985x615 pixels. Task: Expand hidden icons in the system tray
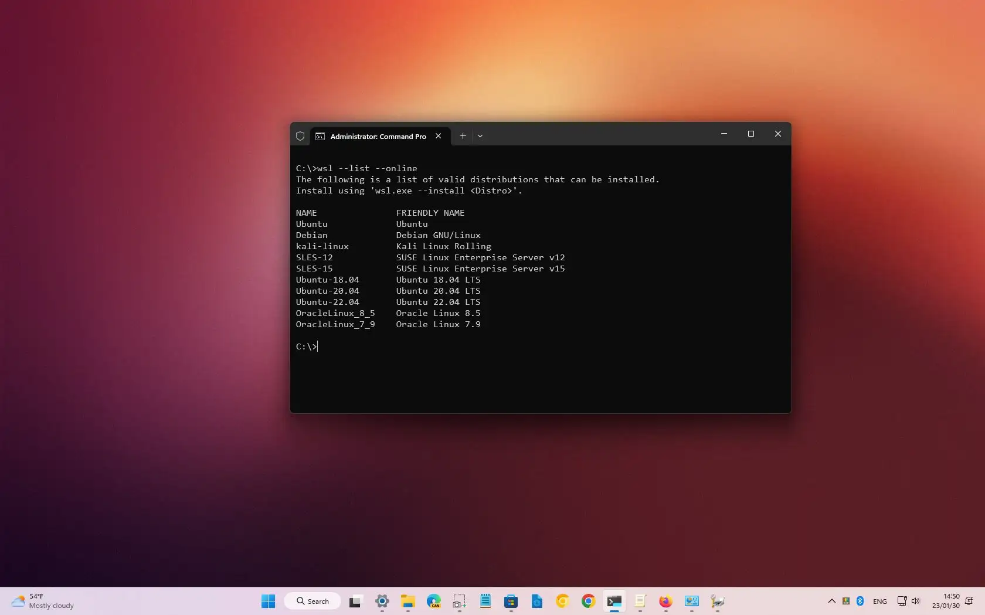click(x=832, y=602)
